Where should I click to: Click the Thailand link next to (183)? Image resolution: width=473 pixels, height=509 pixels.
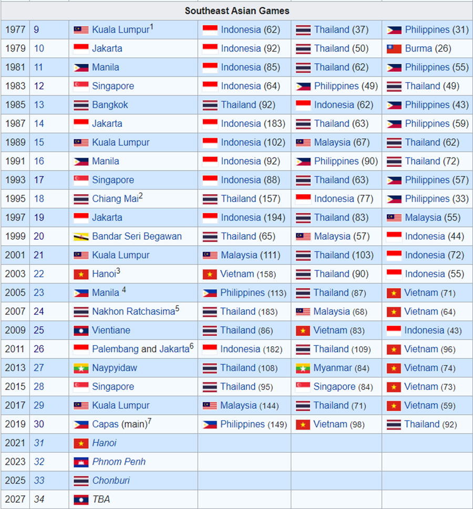238,312
